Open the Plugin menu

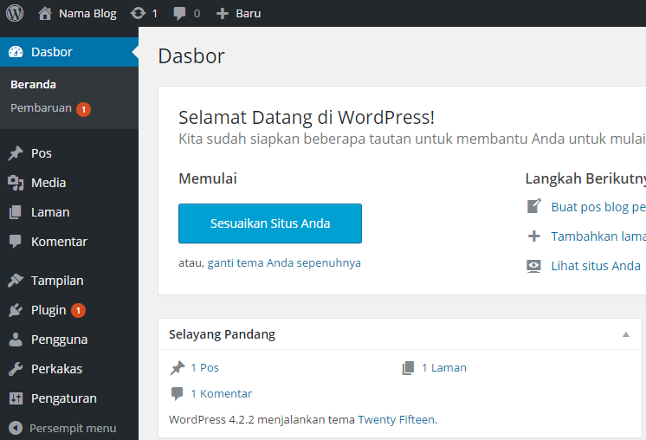48,310
